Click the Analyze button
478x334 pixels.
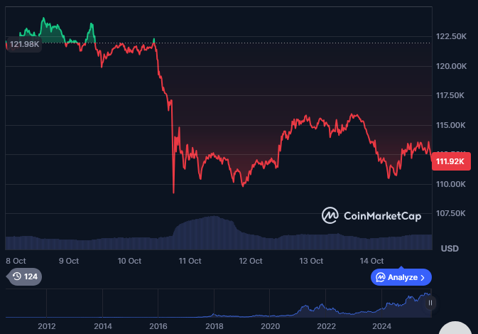click(401, 277)
